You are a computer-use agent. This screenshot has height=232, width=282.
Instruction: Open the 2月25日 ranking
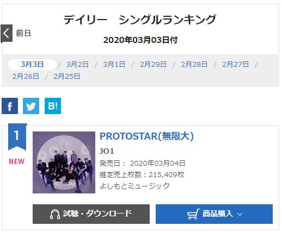(x=67, y=77)
